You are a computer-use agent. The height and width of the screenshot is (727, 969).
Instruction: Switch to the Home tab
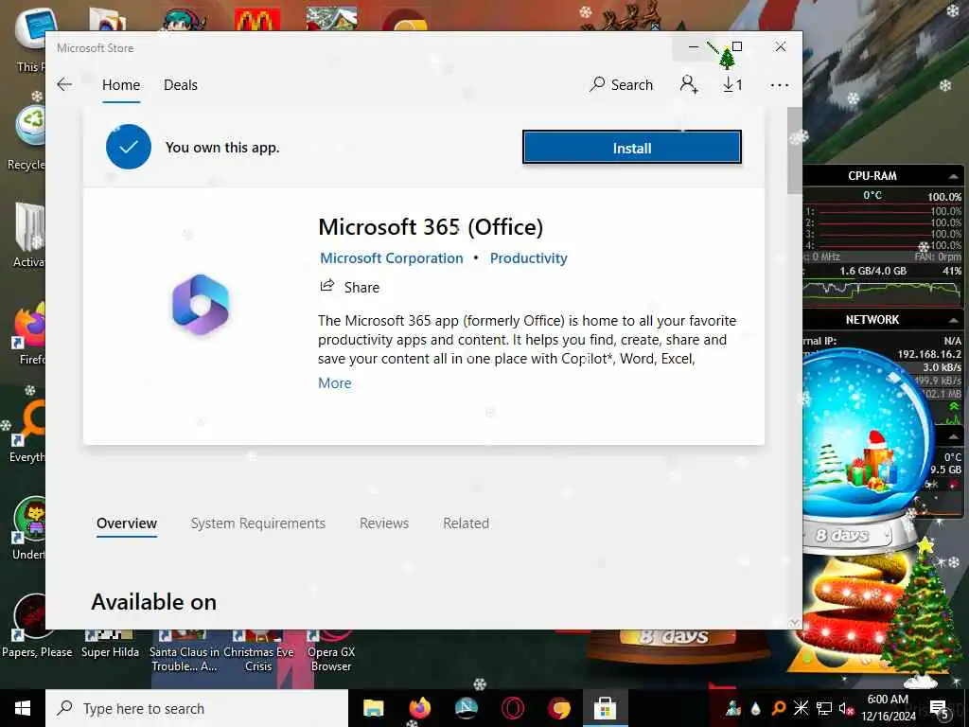coord(121,84)
